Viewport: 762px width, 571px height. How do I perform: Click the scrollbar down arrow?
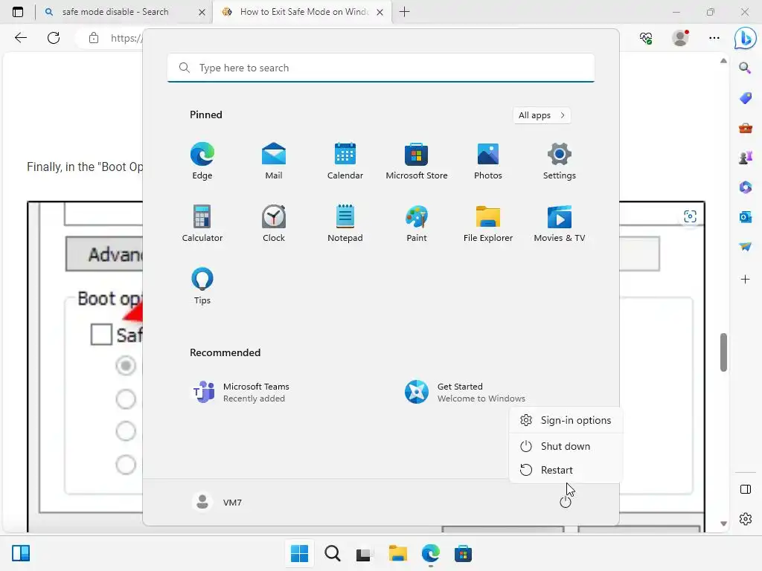[723, 523]
